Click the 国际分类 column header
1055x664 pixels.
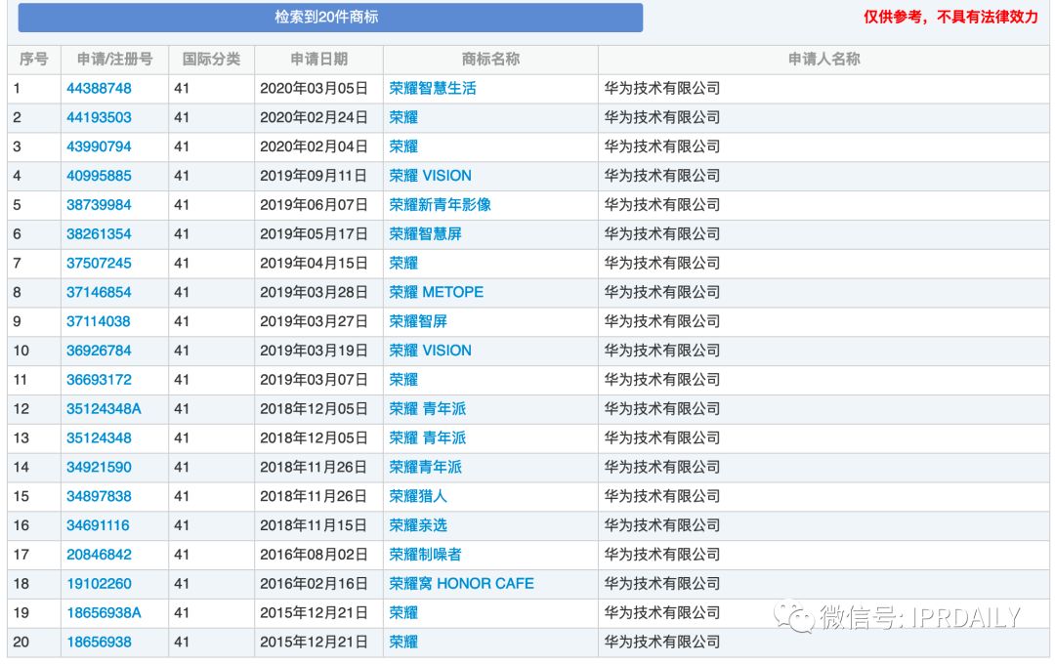click(211, 60)
